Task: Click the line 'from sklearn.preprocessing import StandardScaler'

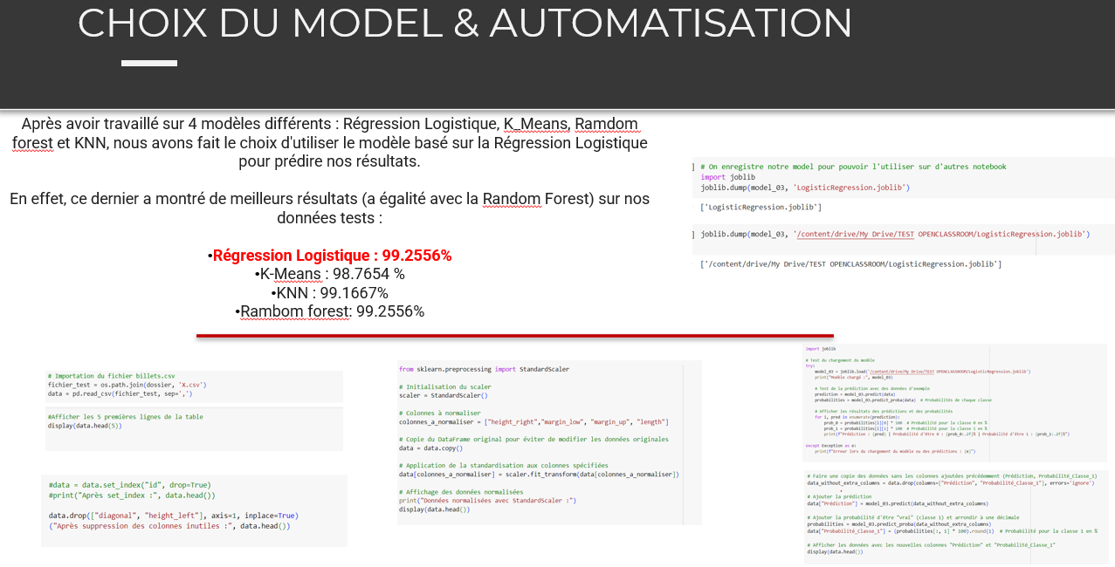Action: [484, 369]
